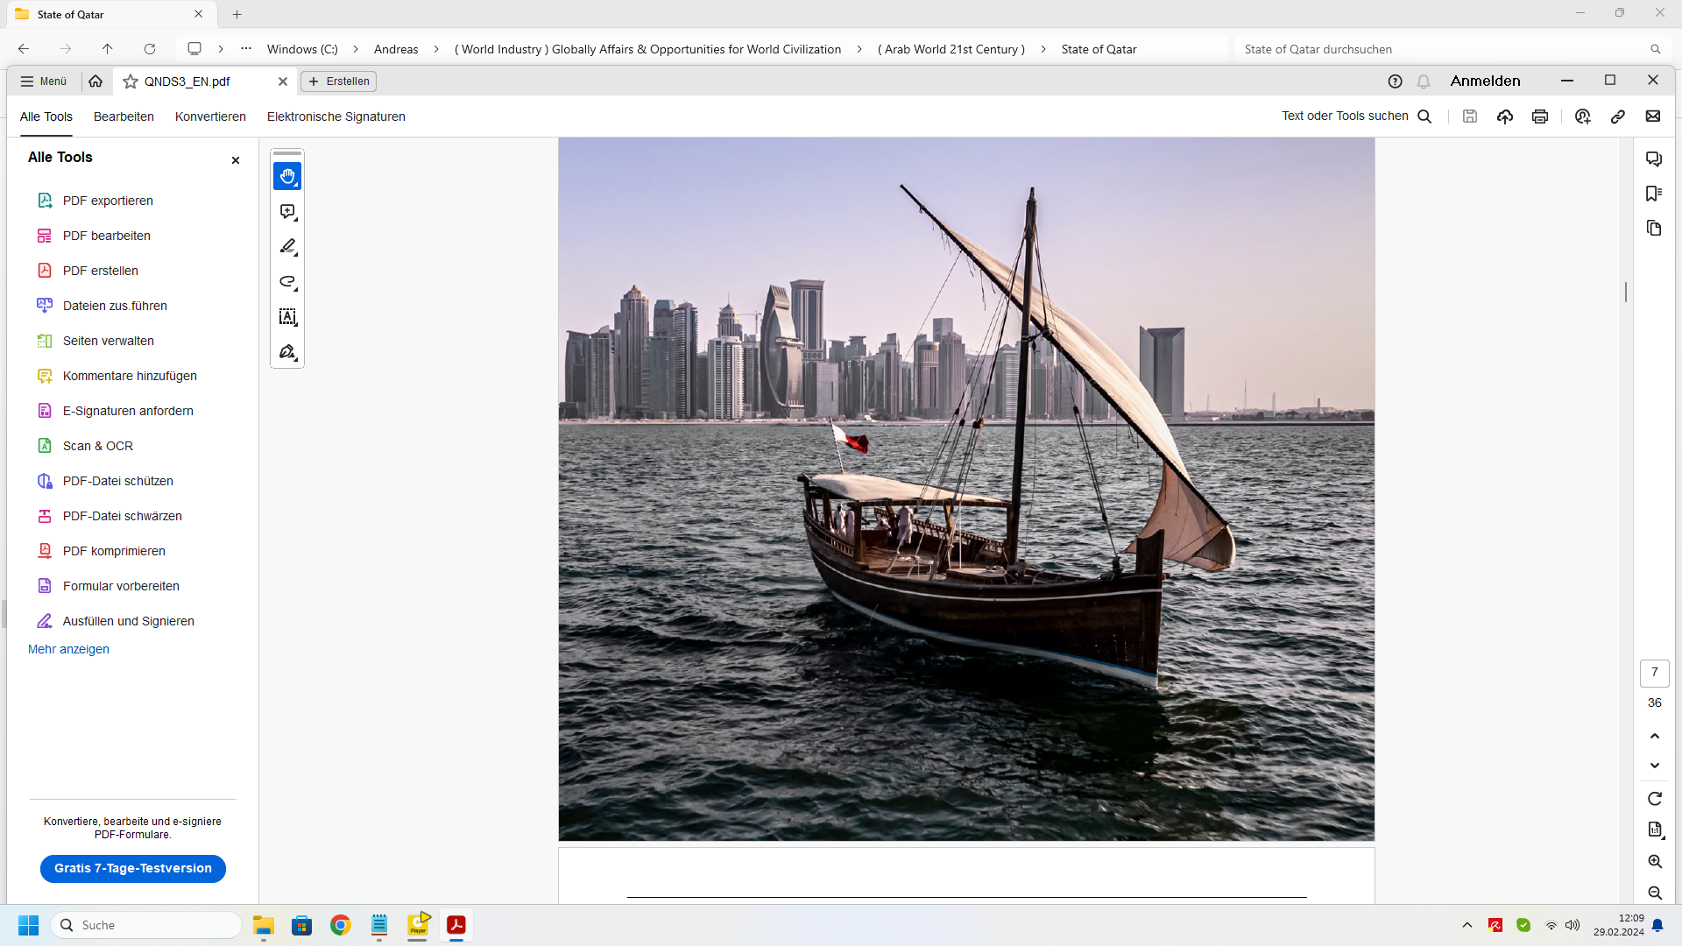
Task: Go to next page arrow
Action: (x=1655, y=766)
